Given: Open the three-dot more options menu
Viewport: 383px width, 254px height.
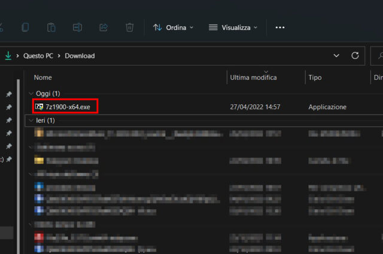Looking at the screenshot, I should pos(280,27).
